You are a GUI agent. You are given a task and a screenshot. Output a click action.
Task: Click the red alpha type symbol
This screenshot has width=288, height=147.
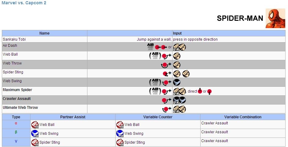point(16,123)
